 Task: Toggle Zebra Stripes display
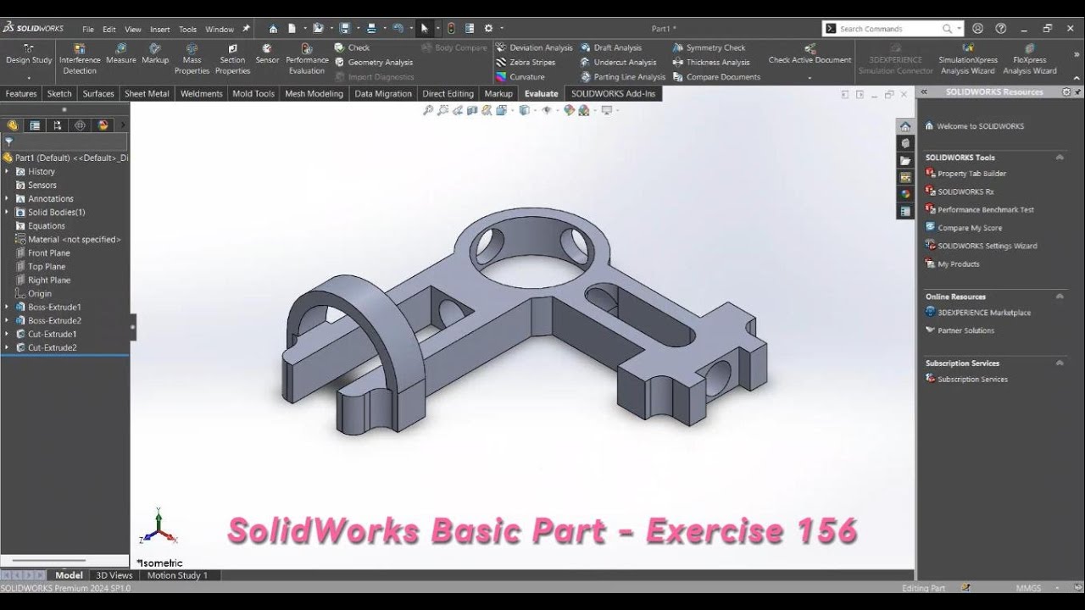click(526, 62)
